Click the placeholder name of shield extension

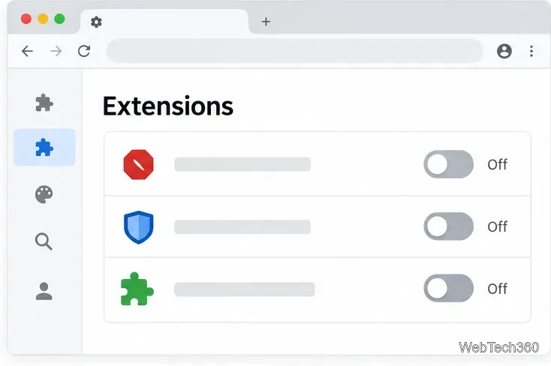pos(242,227)
